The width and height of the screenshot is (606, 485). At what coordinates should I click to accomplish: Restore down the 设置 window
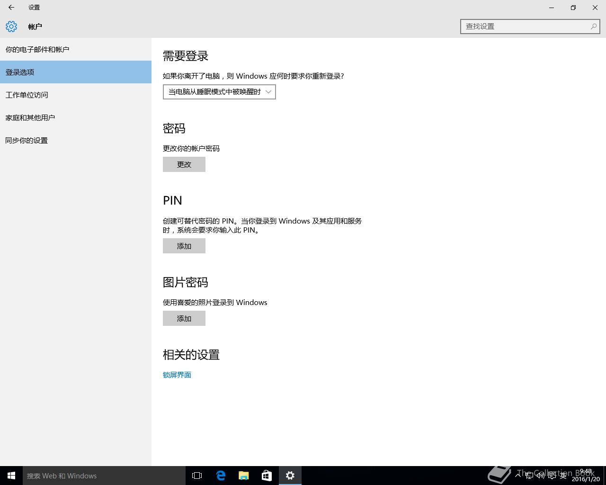pyautogui.click(x=573, y=8)
